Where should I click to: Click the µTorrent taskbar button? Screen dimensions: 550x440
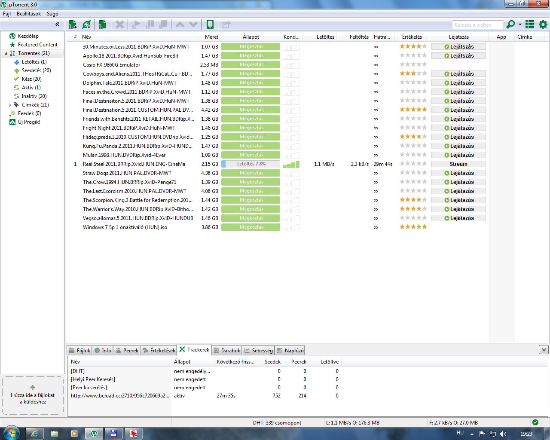coord(94,434)
